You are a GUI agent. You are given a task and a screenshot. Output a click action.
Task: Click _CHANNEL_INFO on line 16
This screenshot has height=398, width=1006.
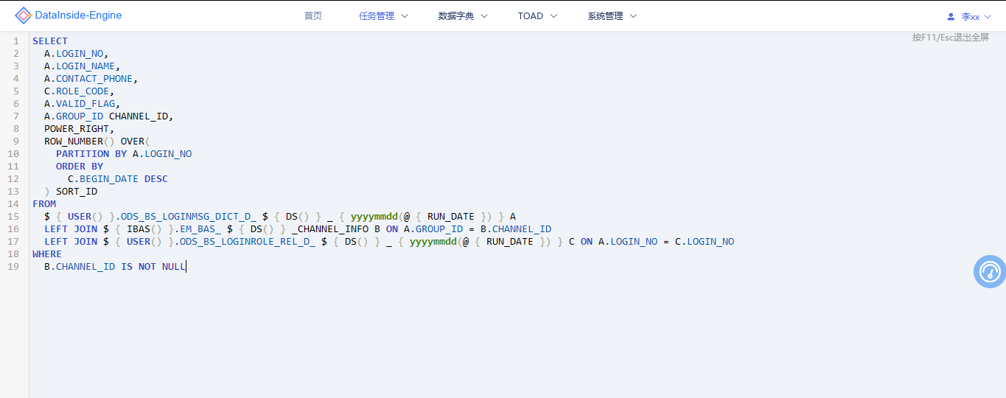tap(330, 229)
